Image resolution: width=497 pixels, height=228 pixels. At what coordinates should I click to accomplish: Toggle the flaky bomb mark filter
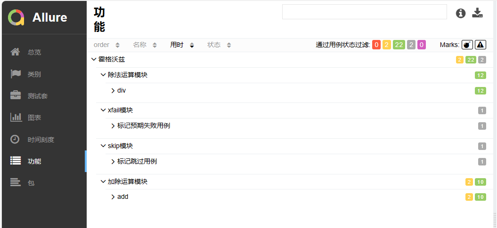pos(467,45)
